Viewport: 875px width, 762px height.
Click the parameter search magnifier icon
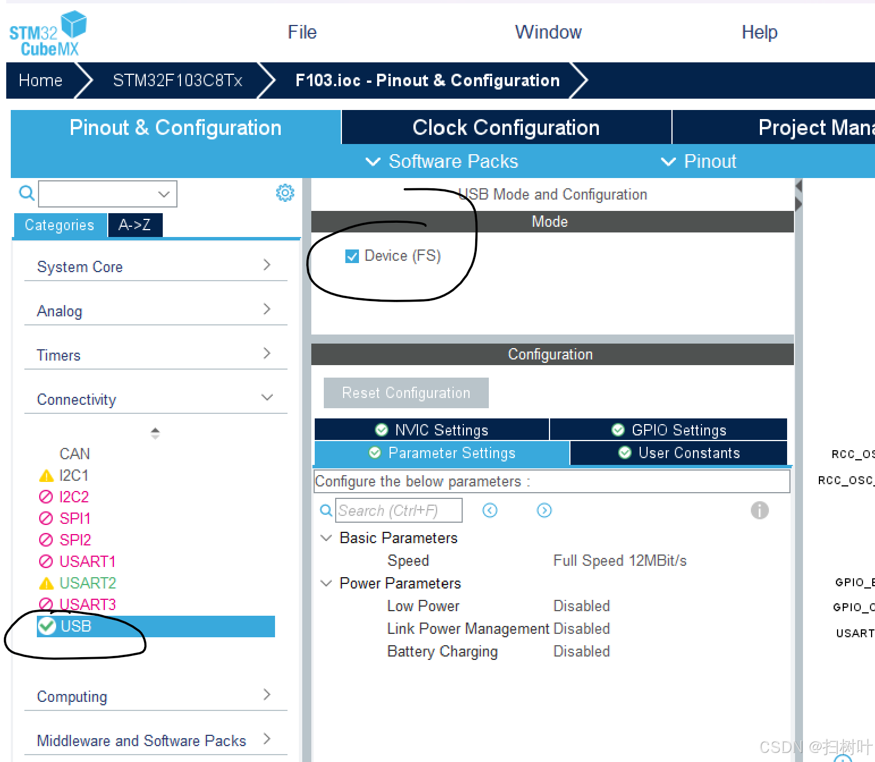(326, 510)
